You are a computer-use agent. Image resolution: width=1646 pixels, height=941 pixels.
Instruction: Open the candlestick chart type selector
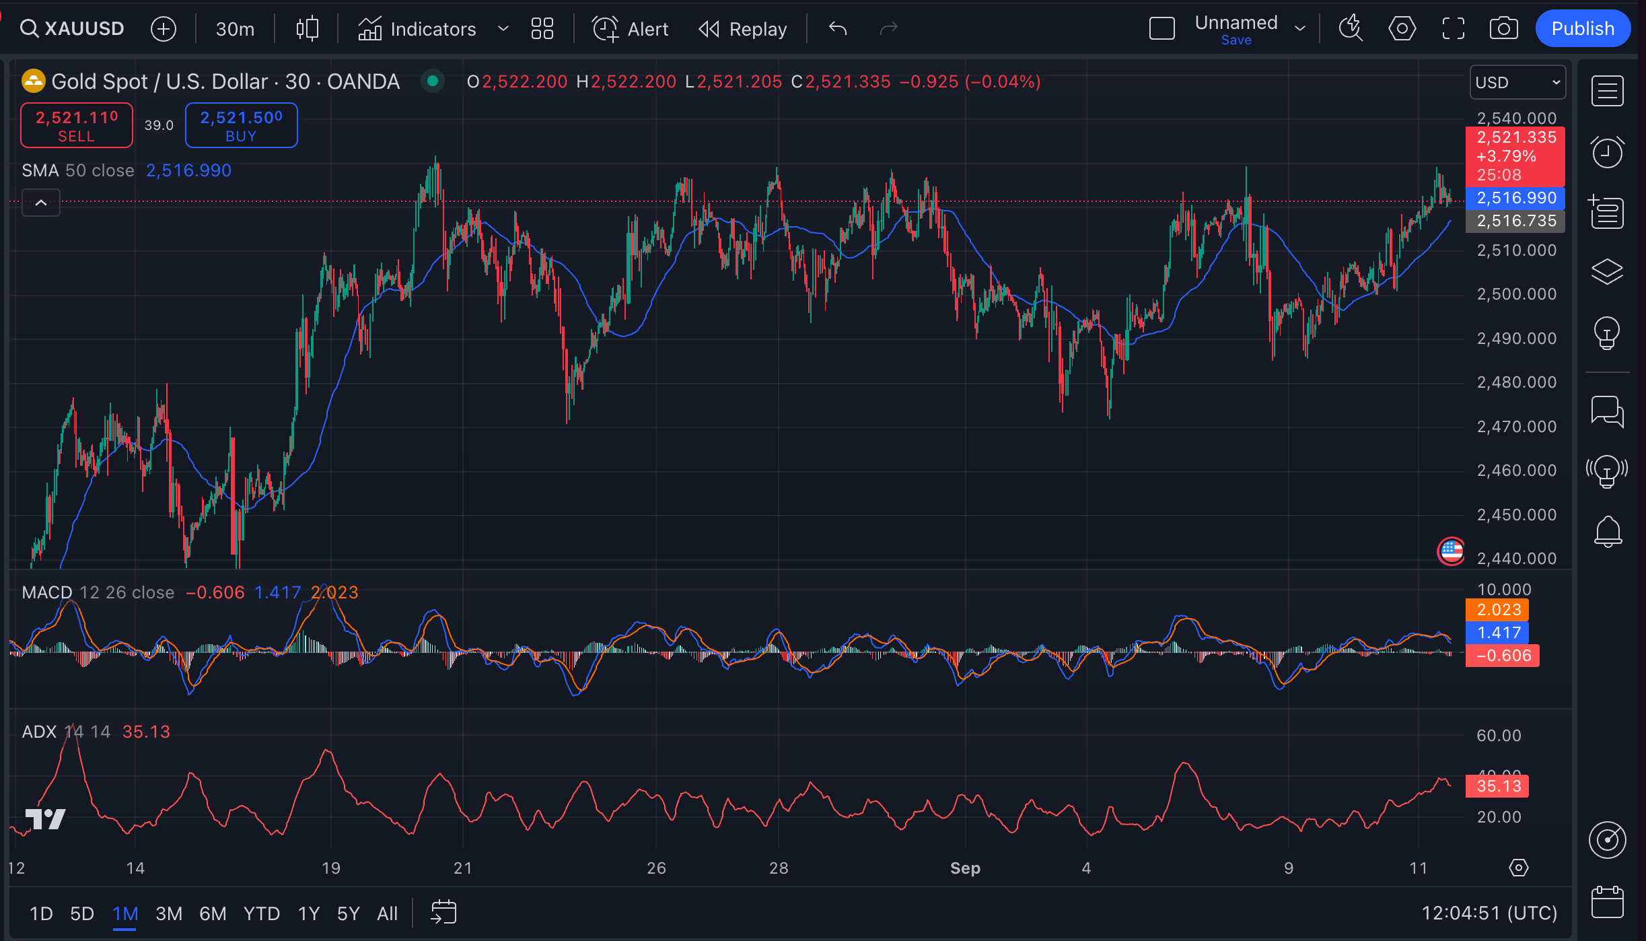tap(307, 29)
